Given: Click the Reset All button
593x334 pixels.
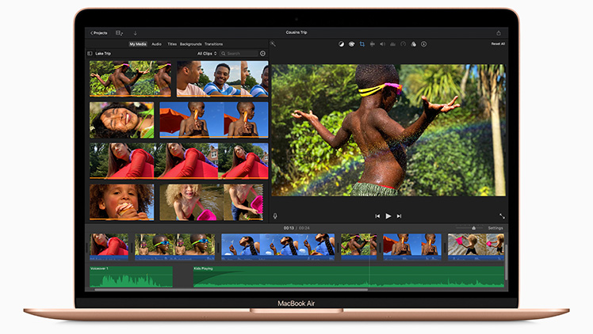Looking at the screenshot, I should pyautogui.click(x=497, y=44).
